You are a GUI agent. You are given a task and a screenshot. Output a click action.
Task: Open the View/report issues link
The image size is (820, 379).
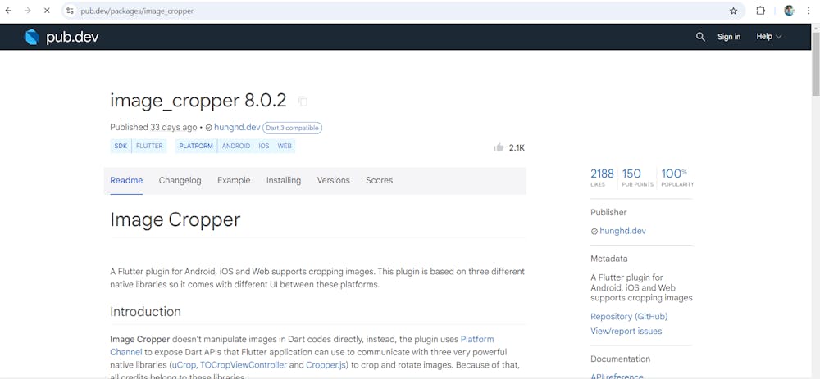coord(626,331)
